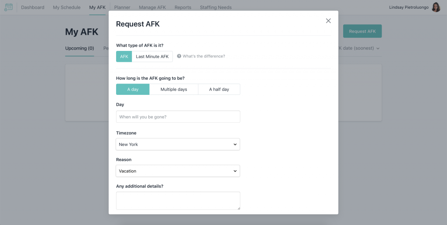The image size is (447, 225).
Task: Open the Reason dropdown showing Vacation
Action: (x=178, y=171)
